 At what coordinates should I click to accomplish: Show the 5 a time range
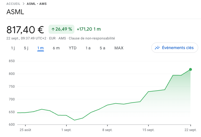click(102, 48)
